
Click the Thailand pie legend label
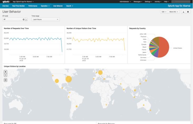tap(143, 36)
